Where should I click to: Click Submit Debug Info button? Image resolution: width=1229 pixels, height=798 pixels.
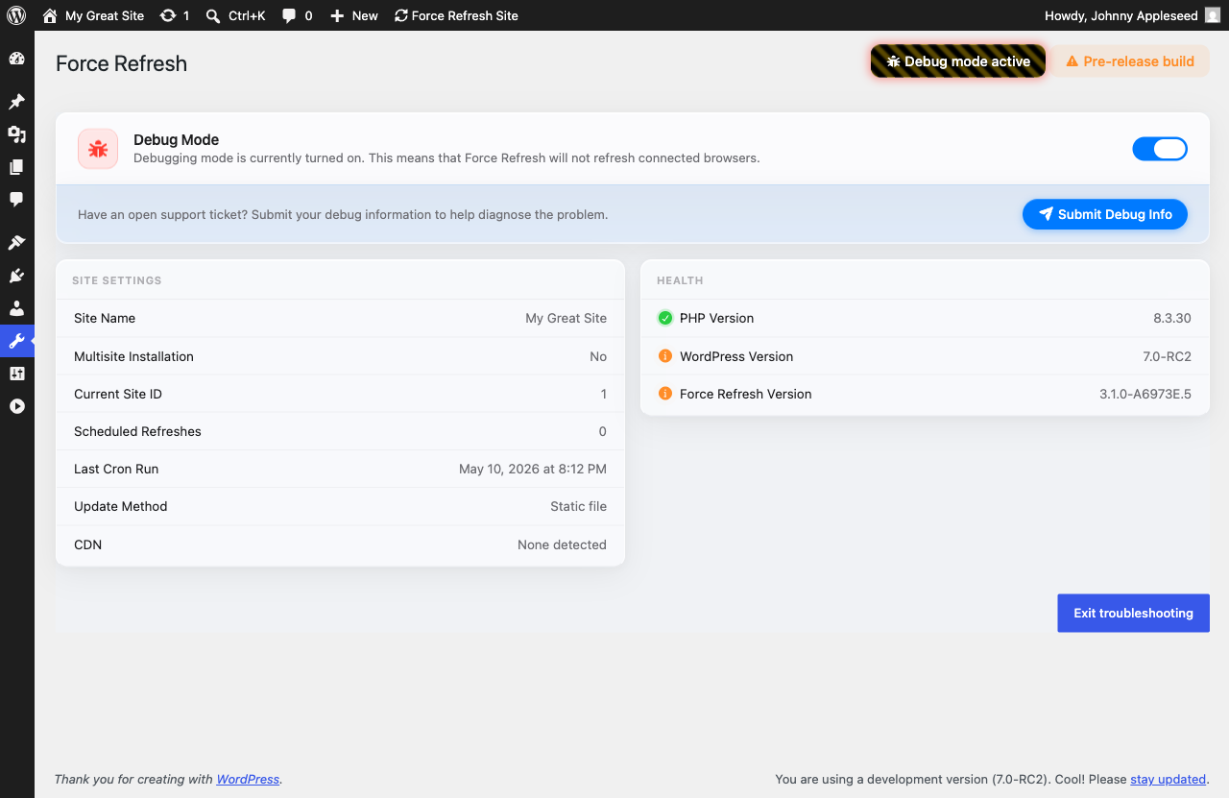1105,214
